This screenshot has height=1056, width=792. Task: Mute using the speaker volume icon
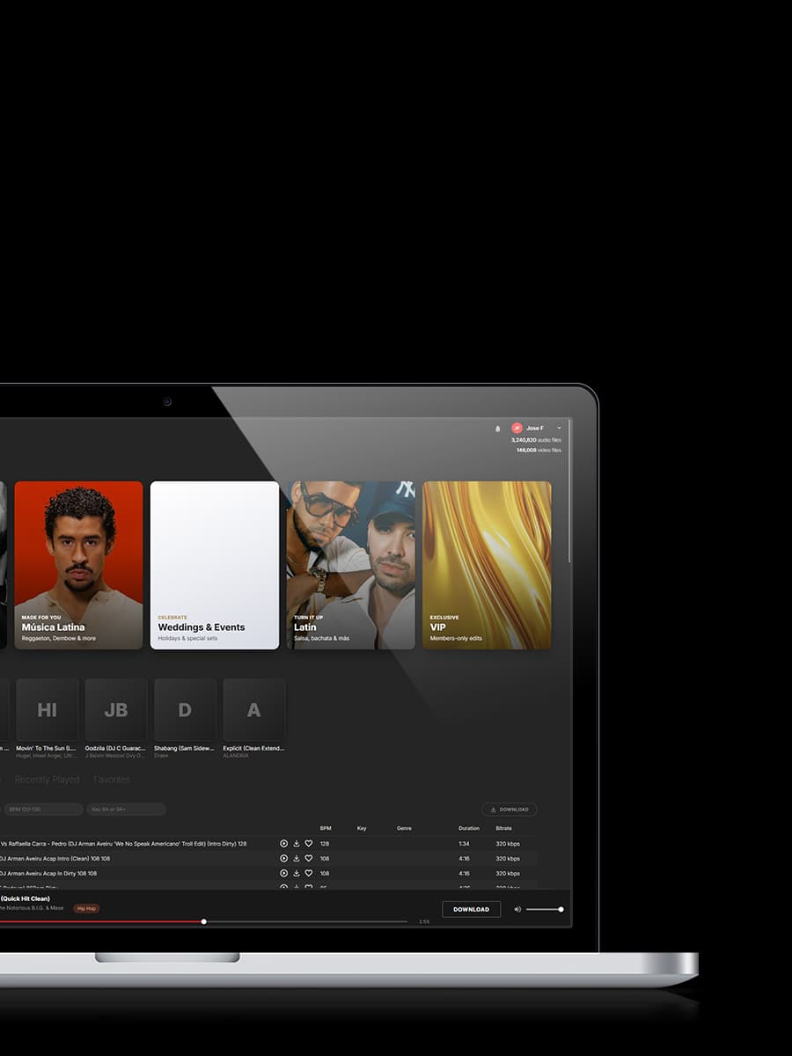(x=517, y=909)
